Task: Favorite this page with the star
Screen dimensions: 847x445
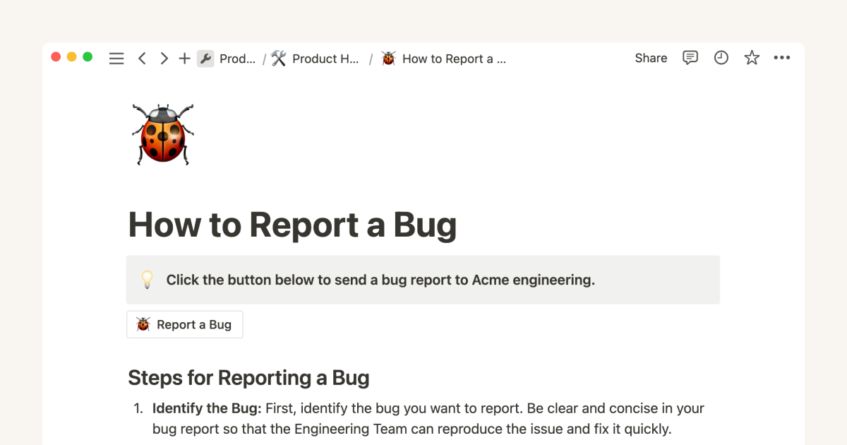Action: (x=752, y=58)
